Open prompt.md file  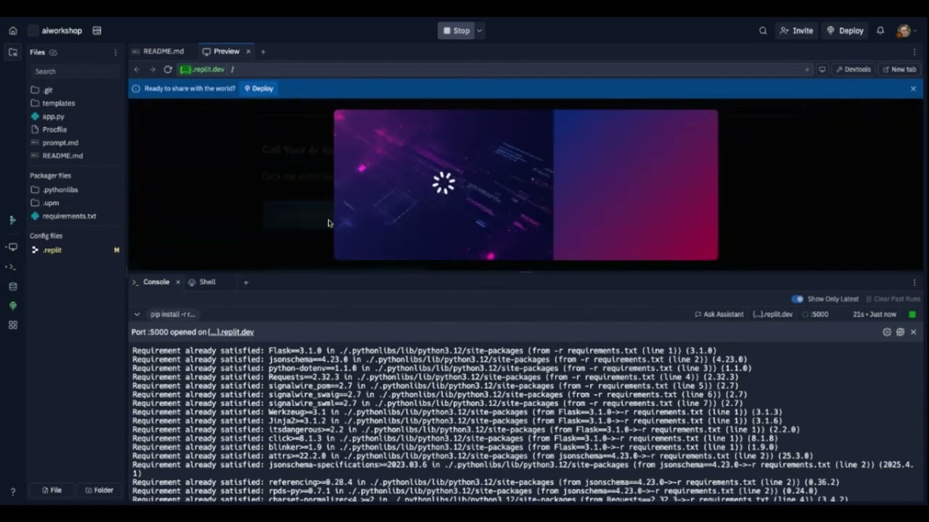(54, 142)
